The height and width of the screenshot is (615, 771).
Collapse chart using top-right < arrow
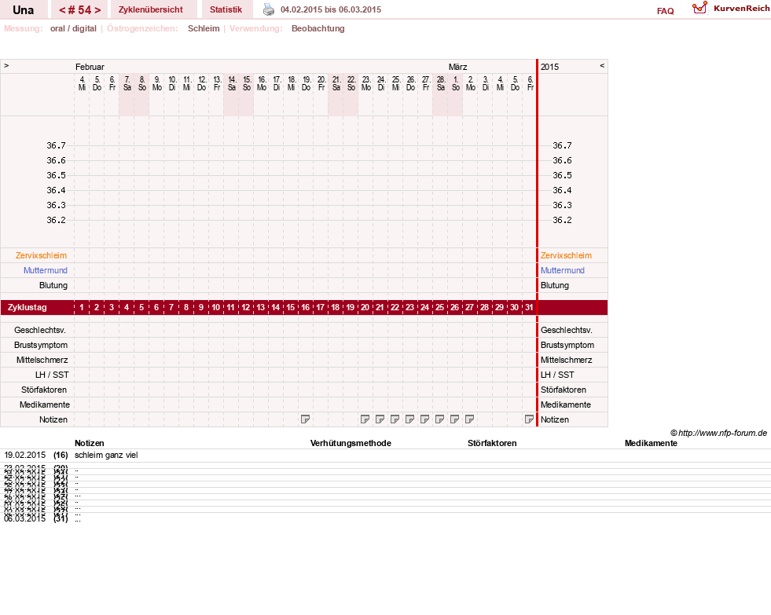click(602, 65)
